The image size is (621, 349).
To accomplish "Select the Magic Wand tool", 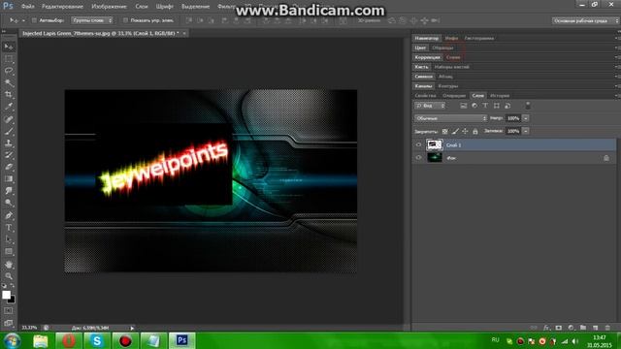I will tap(9, 82).
